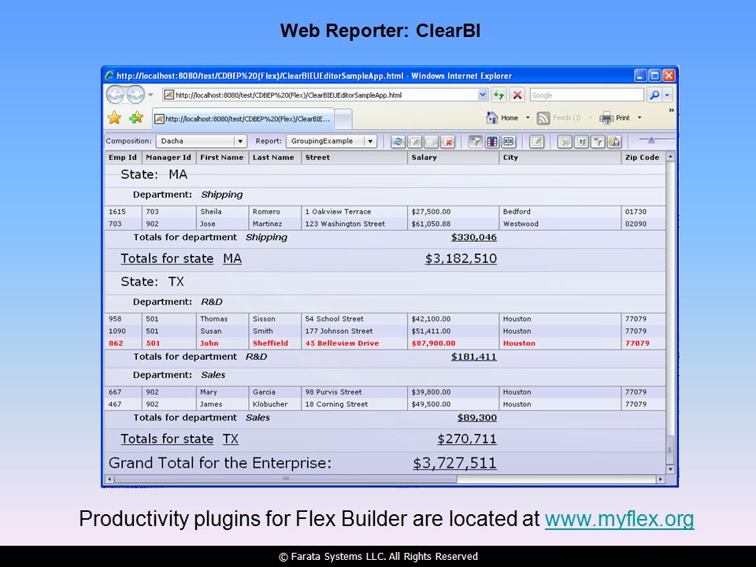Expand the Print dropdown arrow
Viewport: 756px width, 567px height.
639,117
